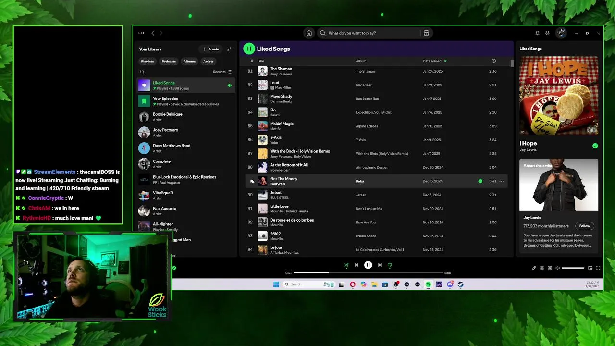
Task: Open All-Nighter playlist
Action: (185, 226)
